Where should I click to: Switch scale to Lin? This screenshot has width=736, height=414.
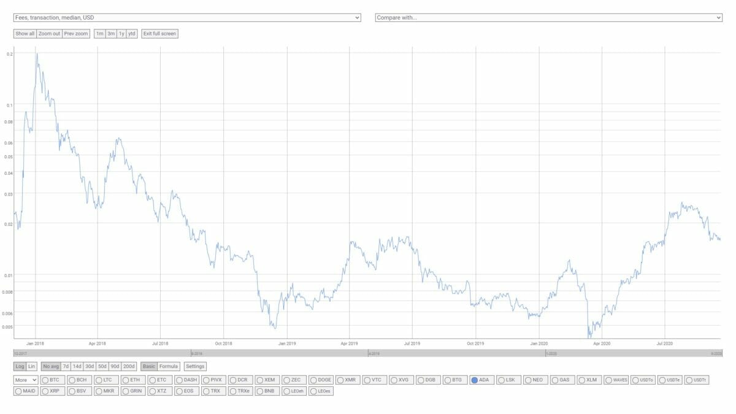coord(32,366)
